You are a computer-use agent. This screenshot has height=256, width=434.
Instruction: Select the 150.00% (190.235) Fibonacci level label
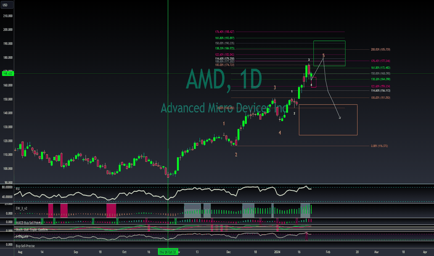coord(225,43)
